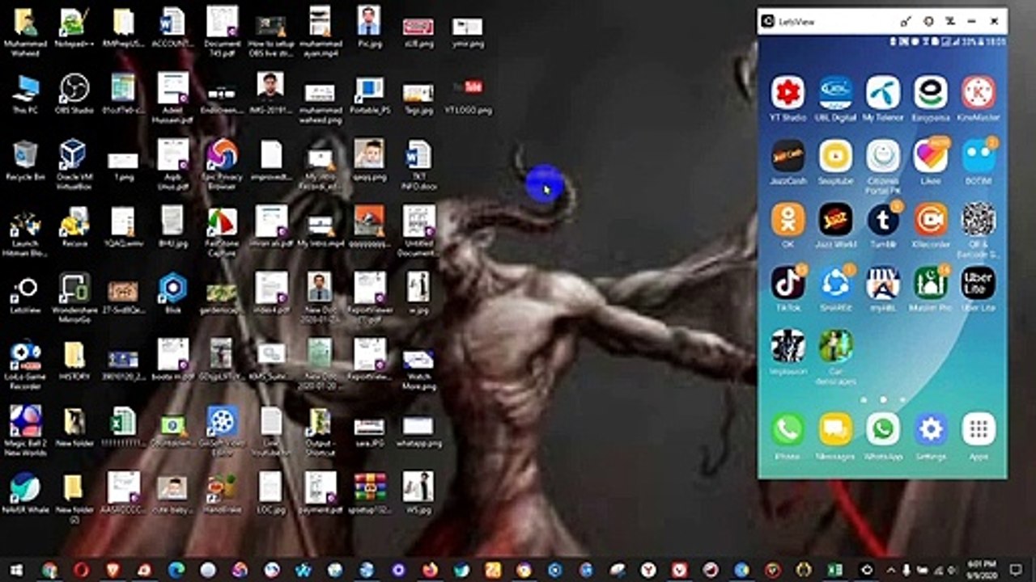Open the YT Studio app on the phone

point(788,93)
